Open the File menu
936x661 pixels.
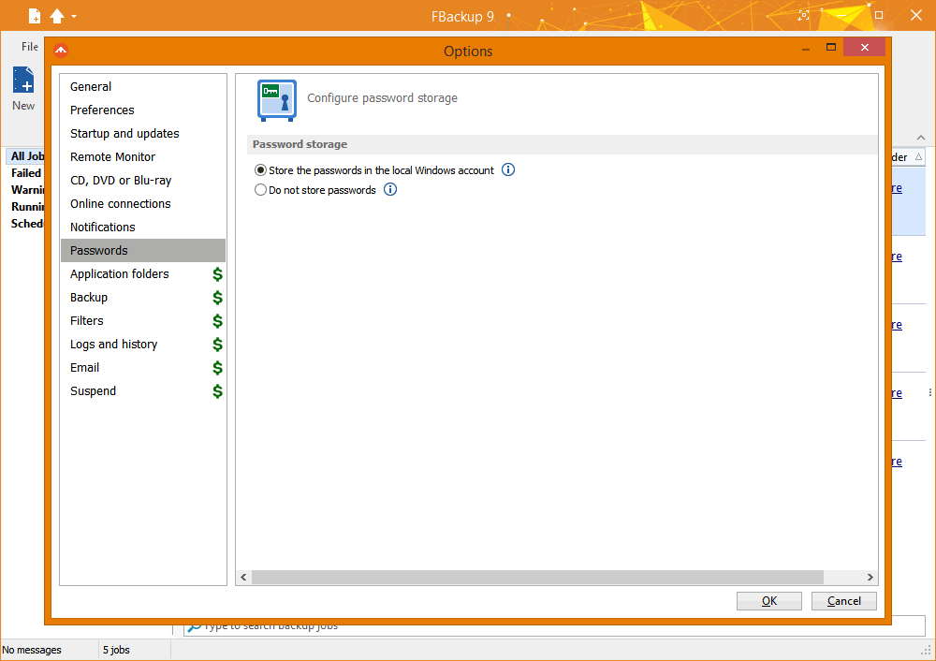point(30,46)
